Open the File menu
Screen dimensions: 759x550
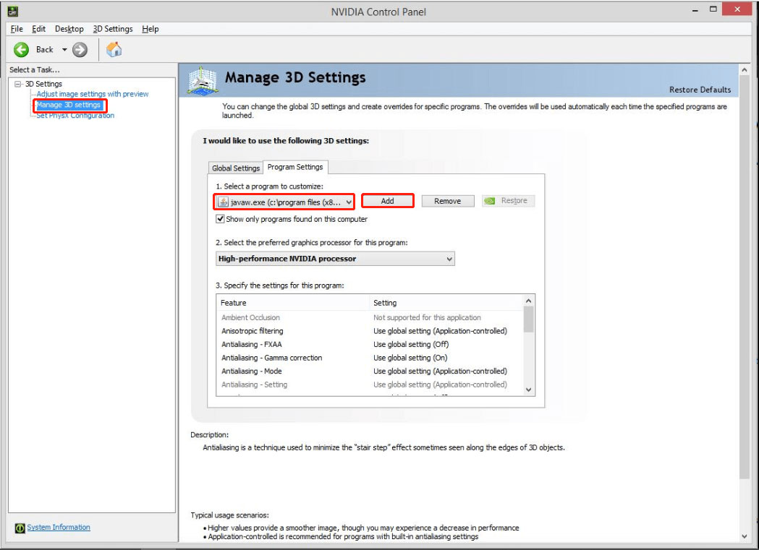(17, 29)
